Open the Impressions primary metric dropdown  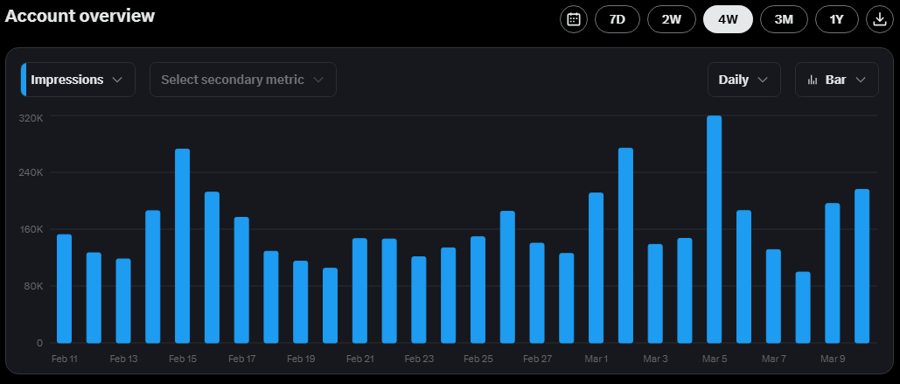click(x=79, y=80)
